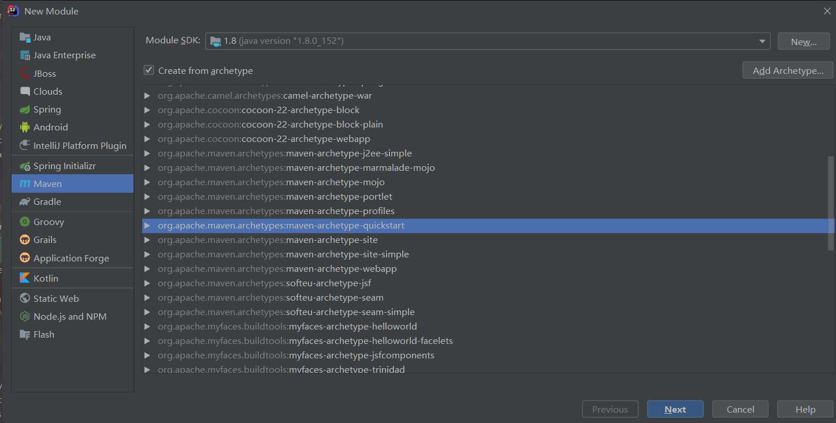Click the Maven 'm' icon
The height and width of the screenshot is (423, 836).
(x=25, y=184)
